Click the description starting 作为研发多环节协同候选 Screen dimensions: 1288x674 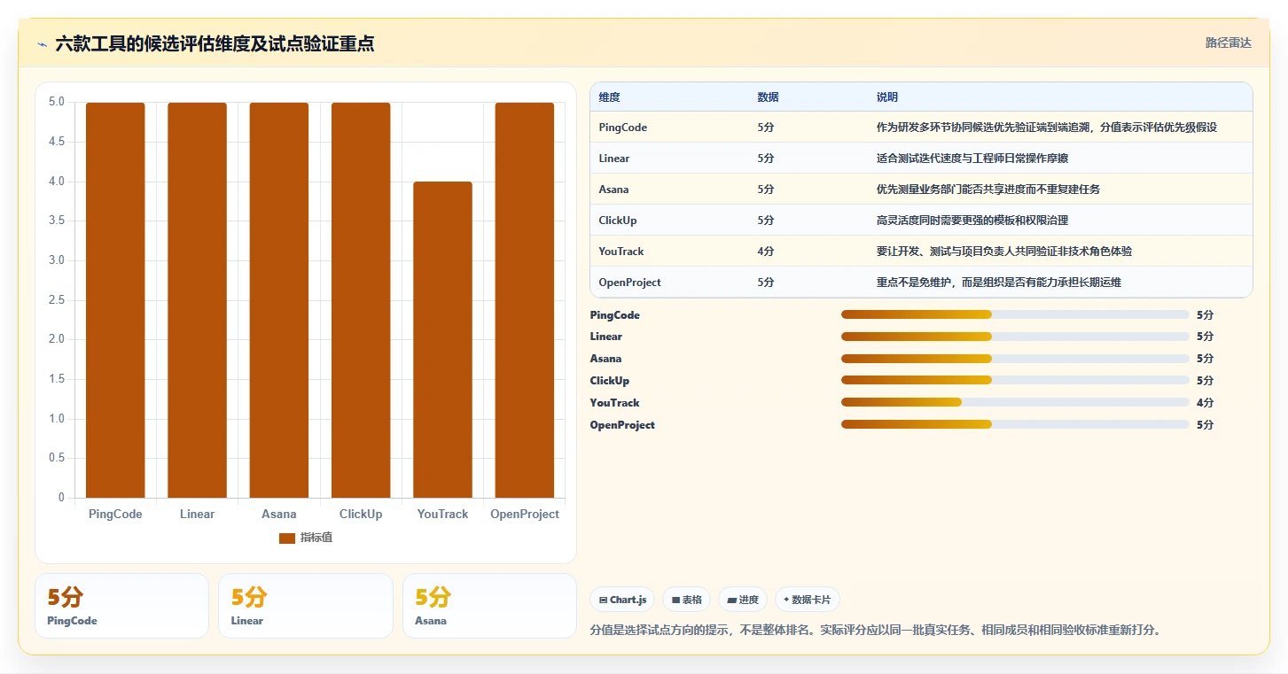click(x=1047, y=128)
